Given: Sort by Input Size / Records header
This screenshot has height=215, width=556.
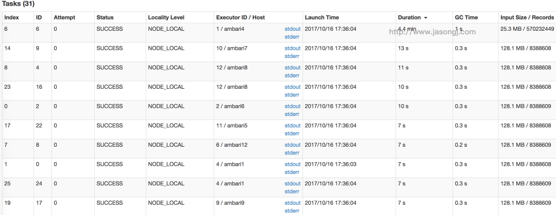Looking at the screenshot, I should coord(527,17).
